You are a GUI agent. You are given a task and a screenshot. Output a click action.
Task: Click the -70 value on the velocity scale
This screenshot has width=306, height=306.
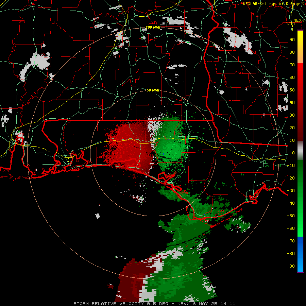(291, 241)
